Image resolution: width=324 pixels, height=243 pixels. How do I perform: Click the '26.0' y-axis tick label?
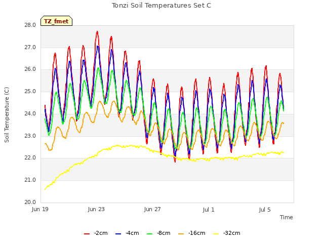click(x=30, y=69)
